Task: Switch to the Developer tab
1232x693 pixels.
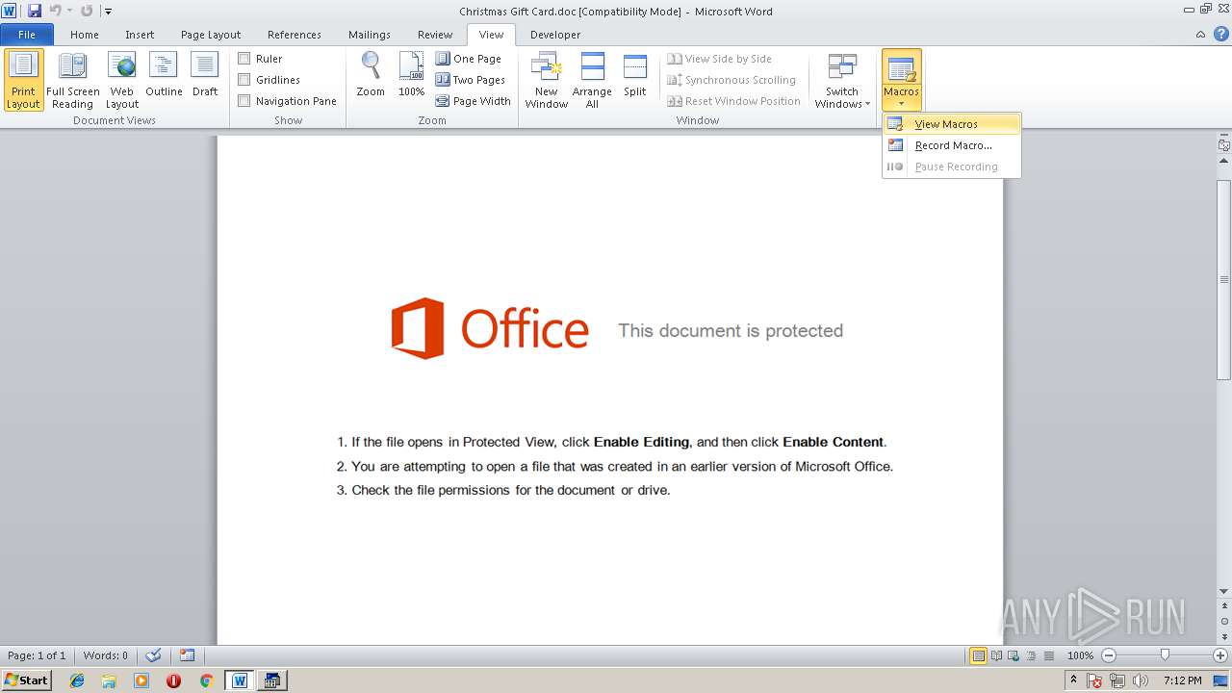Action: click(x=555, y=35)
